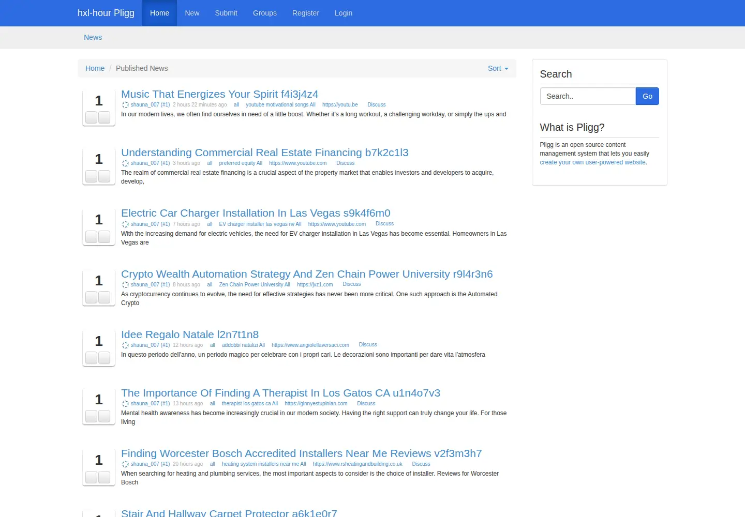This screenshot has height=517, width=745.
Task: Open the Login page
Action: (344, 13)
